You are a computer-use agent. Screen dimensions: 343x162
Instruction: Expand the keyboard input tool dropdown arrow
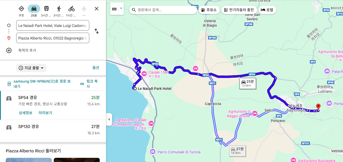[x=121, y=8]
